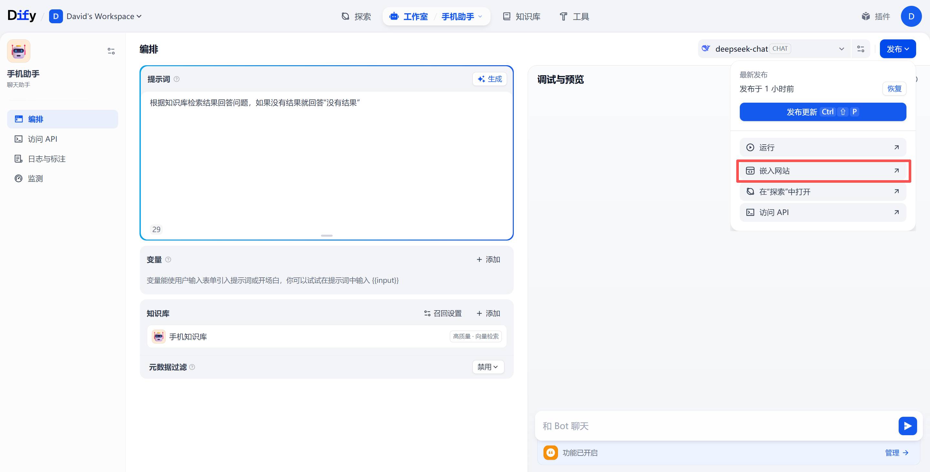Click the 恢复 restore button

click(894, 89)
